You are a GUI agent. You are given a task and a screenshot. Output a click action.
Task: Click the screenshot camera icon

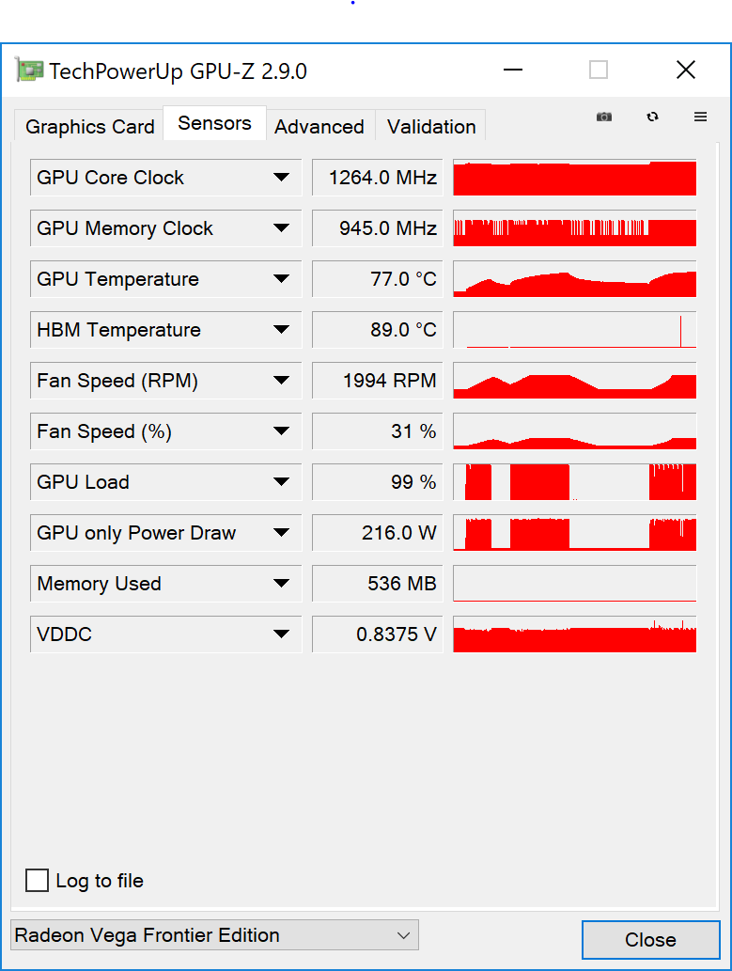coord(604,117)
